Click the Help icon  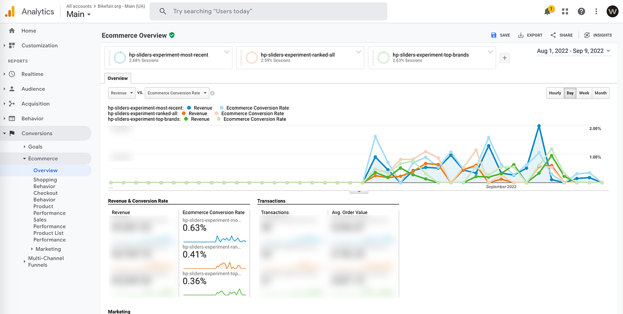(581, 11)
